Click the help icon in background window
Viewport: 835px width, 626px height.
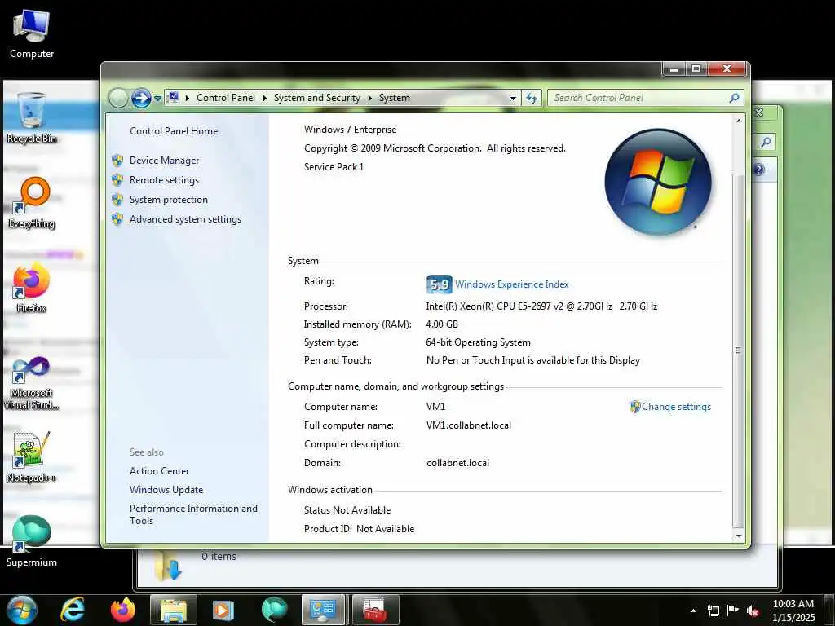(x=759, y=170)
